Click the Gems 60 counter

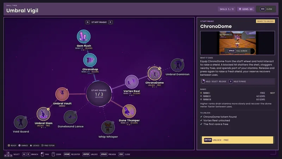pos(246,9)
